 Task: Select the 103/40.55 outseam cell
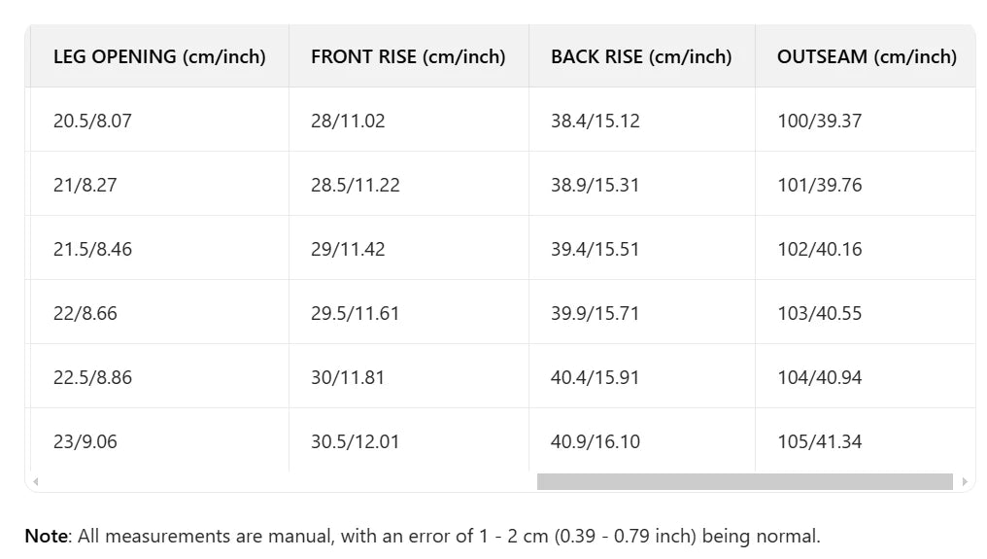819,314
